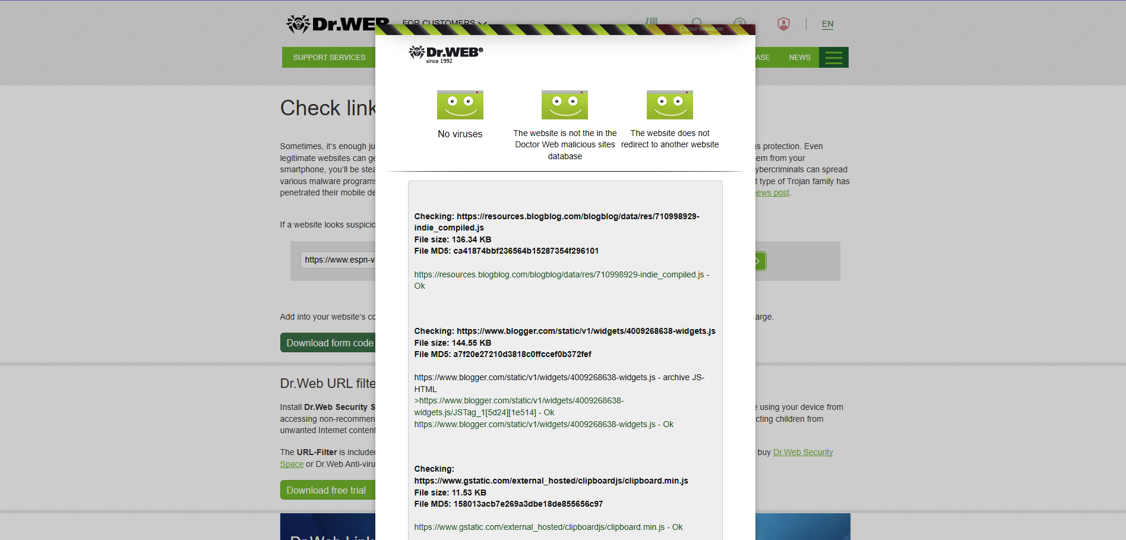Open the Space link below URL-Filter text
This screenshot has width=1126, height=540.
[292, 464]
